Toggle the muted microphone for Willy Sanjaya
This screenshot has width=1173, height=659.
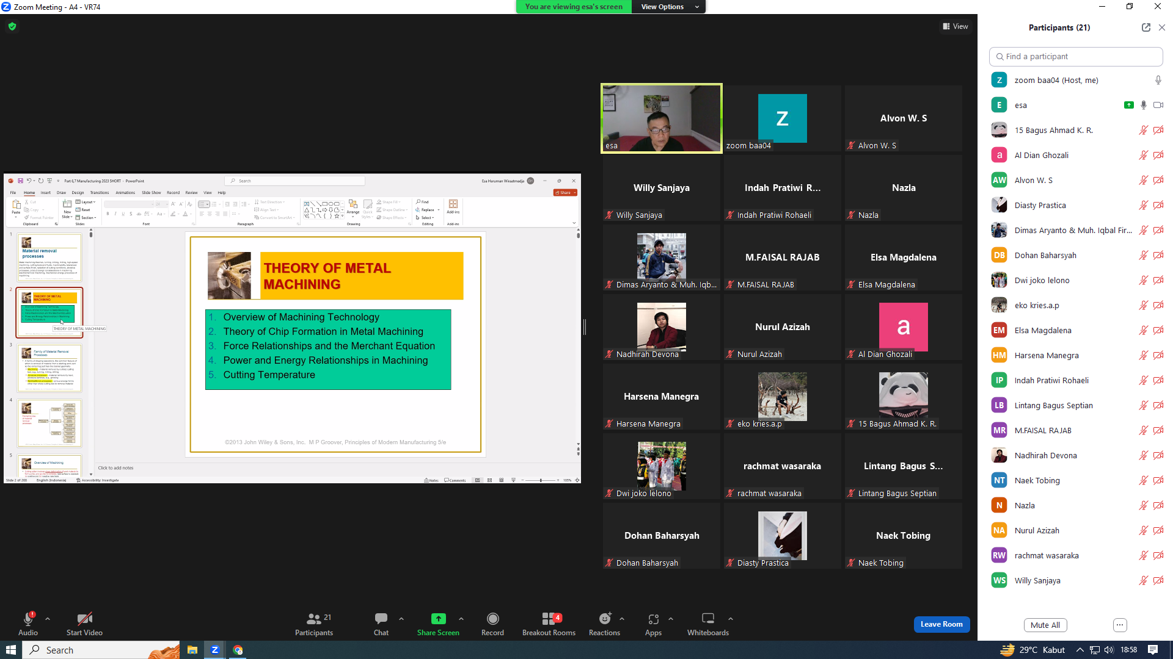point(1144,580)
